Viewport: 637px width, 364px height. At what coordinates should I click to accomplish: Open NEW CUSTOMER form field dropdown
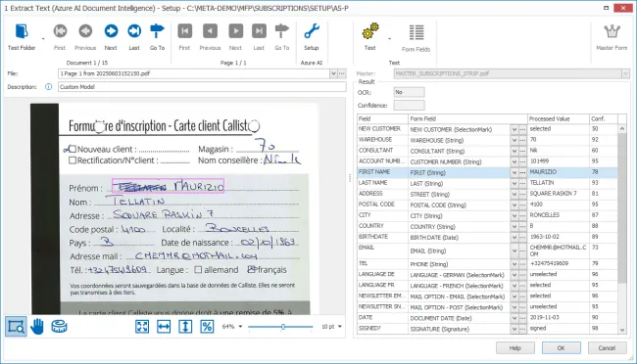point(514,129)
